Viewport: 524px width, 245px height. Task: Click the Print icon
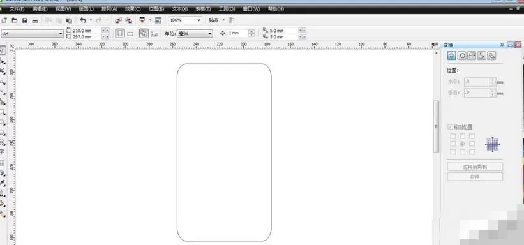coord(35,20)
